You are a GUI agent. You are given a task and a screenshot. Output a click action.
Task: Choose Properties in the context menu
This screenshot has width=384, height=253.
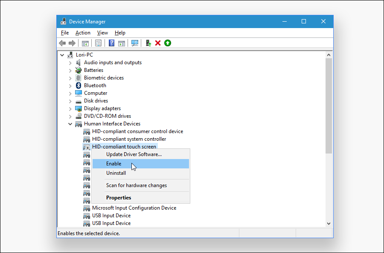point(140,198)
